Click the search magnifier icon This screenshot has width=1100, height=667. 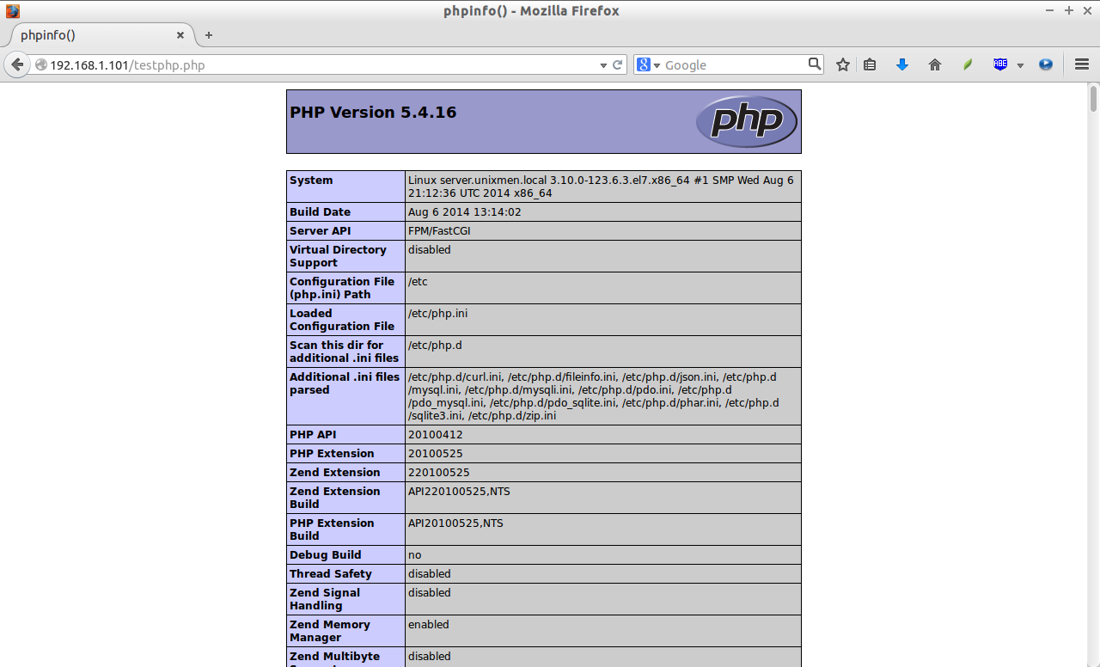click(x=815, y=64)
